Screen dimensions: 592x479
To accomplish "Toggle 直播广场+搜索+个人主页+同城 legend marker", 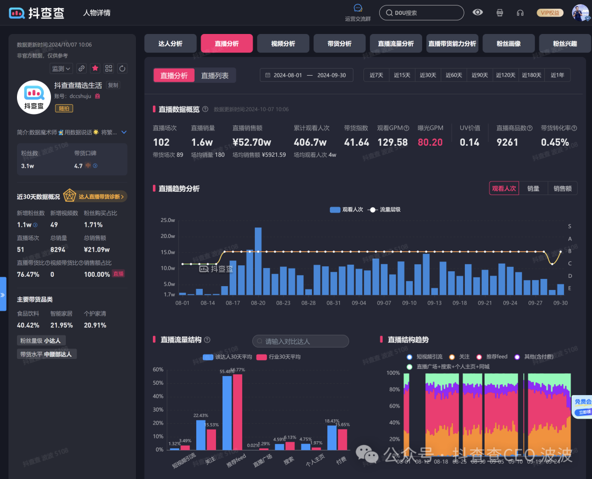I will coord(409,367).
